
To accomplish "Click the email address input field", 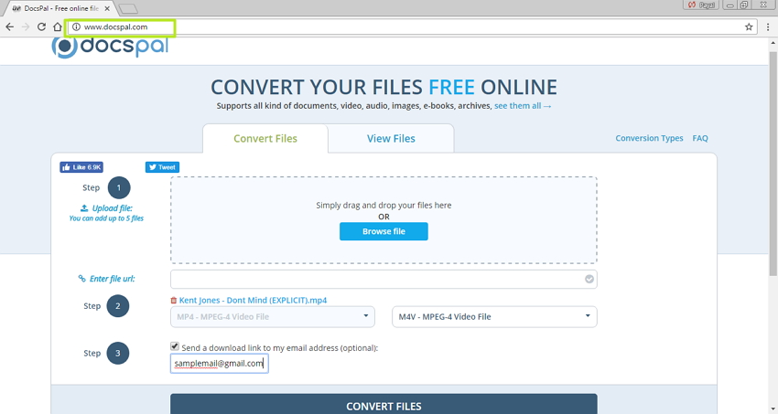I will pos(220,364).
